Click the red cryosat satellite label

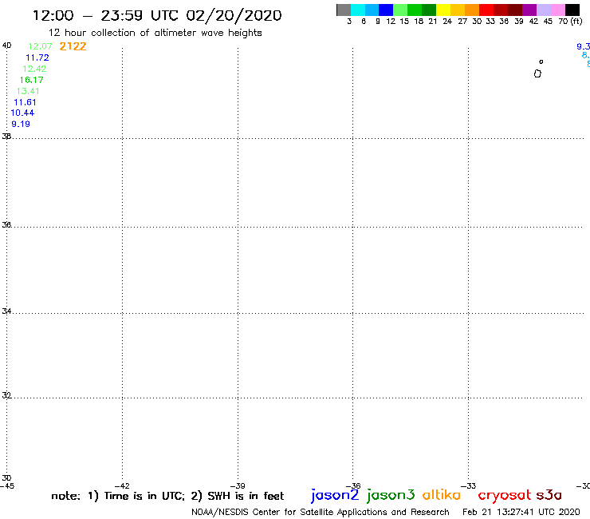click(505, 495)
